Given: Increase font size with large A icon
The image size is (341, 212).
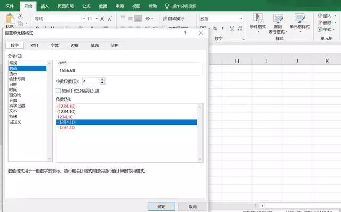Looking at the screenshot, I should click(x=102, y=19).
